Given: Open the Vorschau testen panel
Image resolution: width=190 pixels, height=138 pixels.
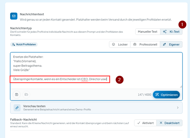Looking at the screenshot, I should tap(96, 108).
